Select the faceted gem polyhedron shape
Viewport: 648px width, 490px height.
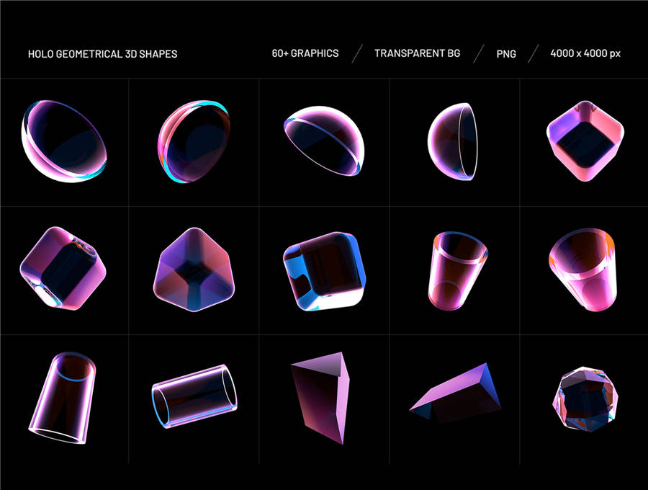(585, 399)
